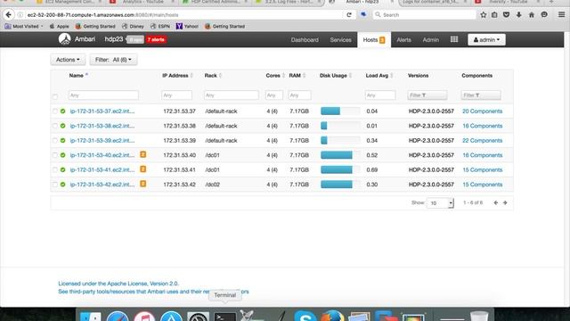The height and width of the screenshot is (321, 570).
Task: Change Show rows-per-page dropdown
Action: tap(440, 203)
